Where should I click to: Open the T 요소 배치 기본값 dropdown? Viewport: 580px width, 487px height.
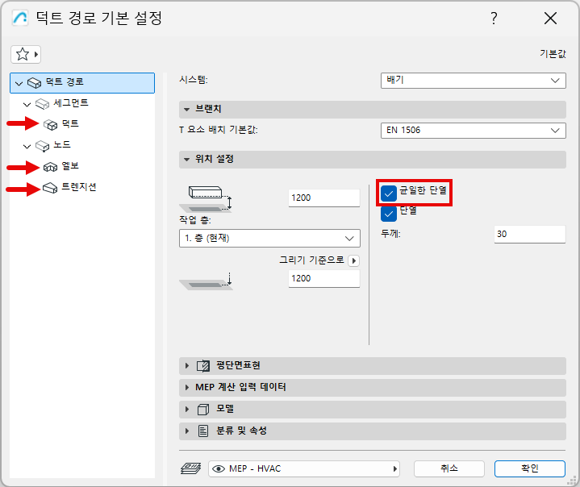[x=473, y=130]
